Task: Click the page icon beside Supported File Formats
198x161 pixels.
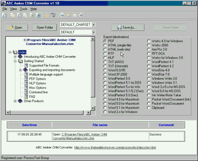Action: pos(26,65)
